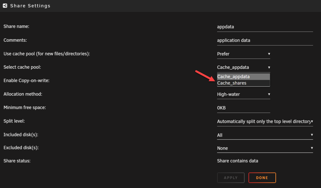Click the Comments: label
Viewport: 321px width, 188px height.
tap(15, 40)
